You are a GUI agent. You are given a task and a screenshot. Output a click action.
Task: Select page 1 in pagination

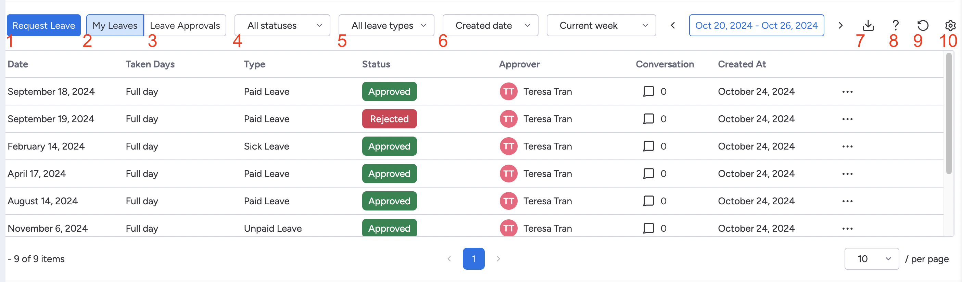coord(473,259)
